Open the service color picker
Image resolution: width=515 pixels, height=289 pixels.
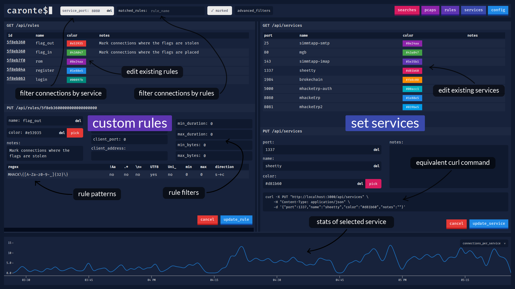373,184
